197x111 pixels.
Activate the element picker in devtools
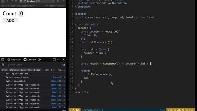coord(3,60)
